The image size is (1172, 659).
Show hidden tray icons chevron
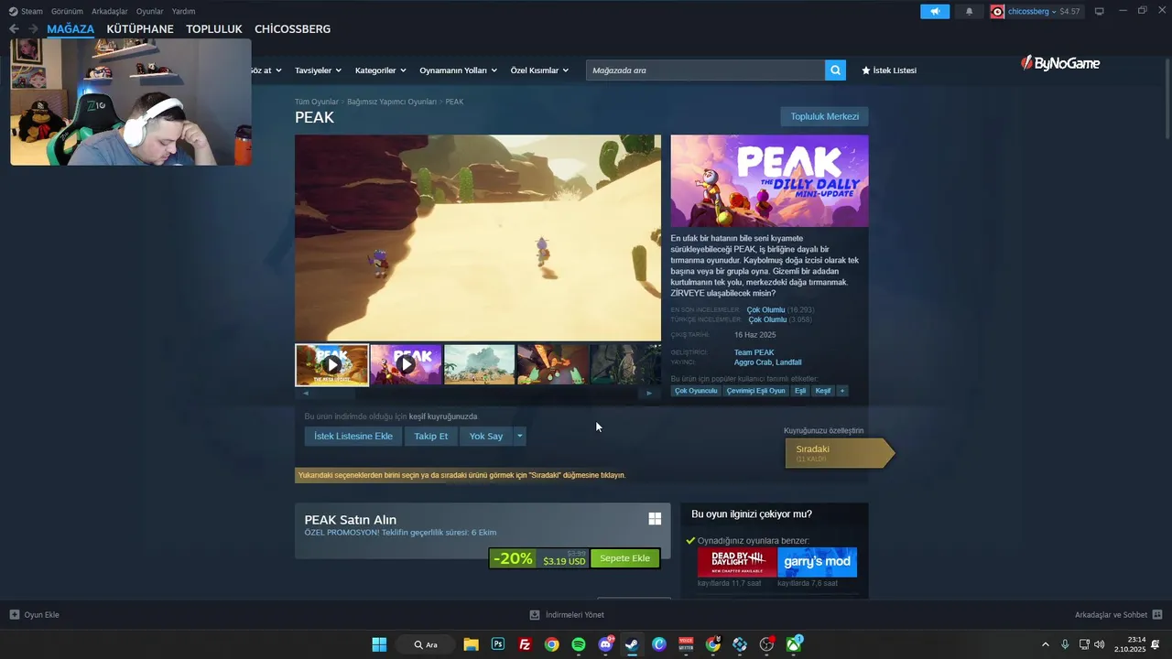(x=1046, y=644)
